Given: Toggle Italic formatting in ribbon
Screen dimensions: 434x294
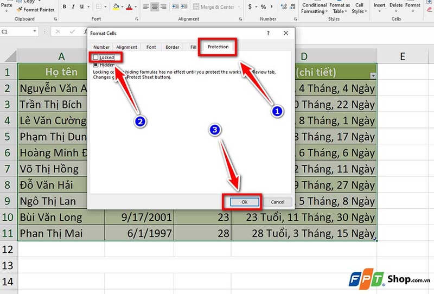Looking at the screenshot, I should point(73,7).
